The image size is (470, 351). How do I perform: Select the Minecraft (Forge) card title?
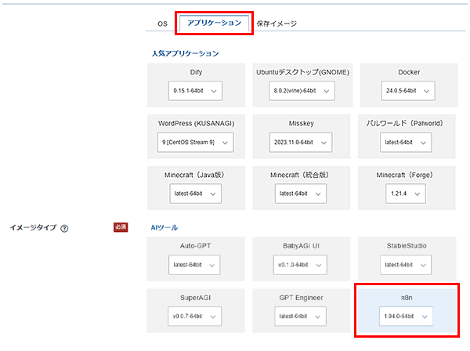[404, 175]
